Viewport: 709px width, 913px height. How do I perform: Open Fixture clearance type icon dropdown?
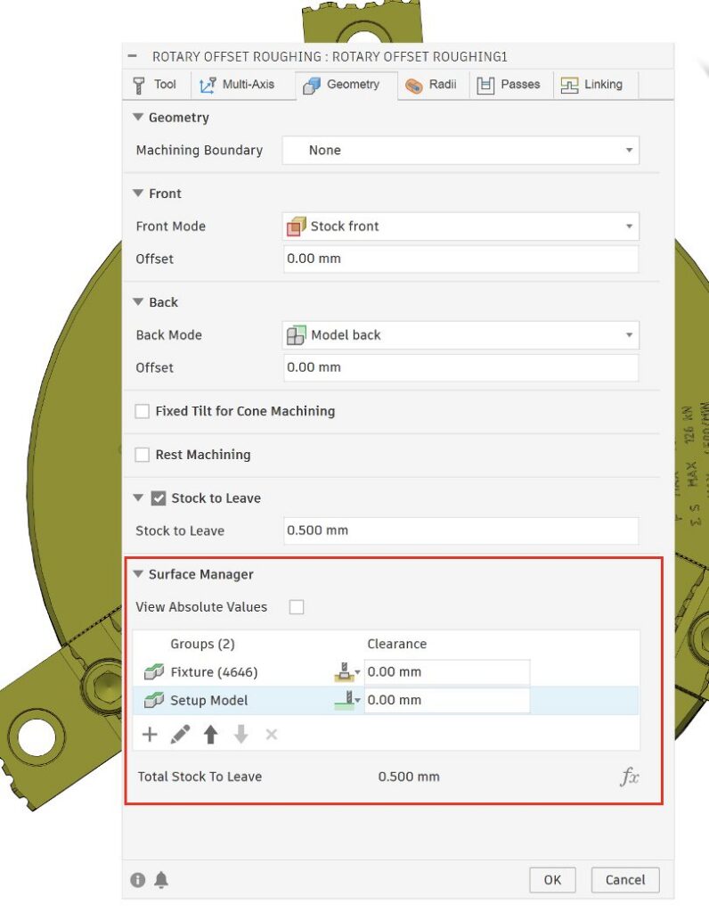[x=347, y=672]
